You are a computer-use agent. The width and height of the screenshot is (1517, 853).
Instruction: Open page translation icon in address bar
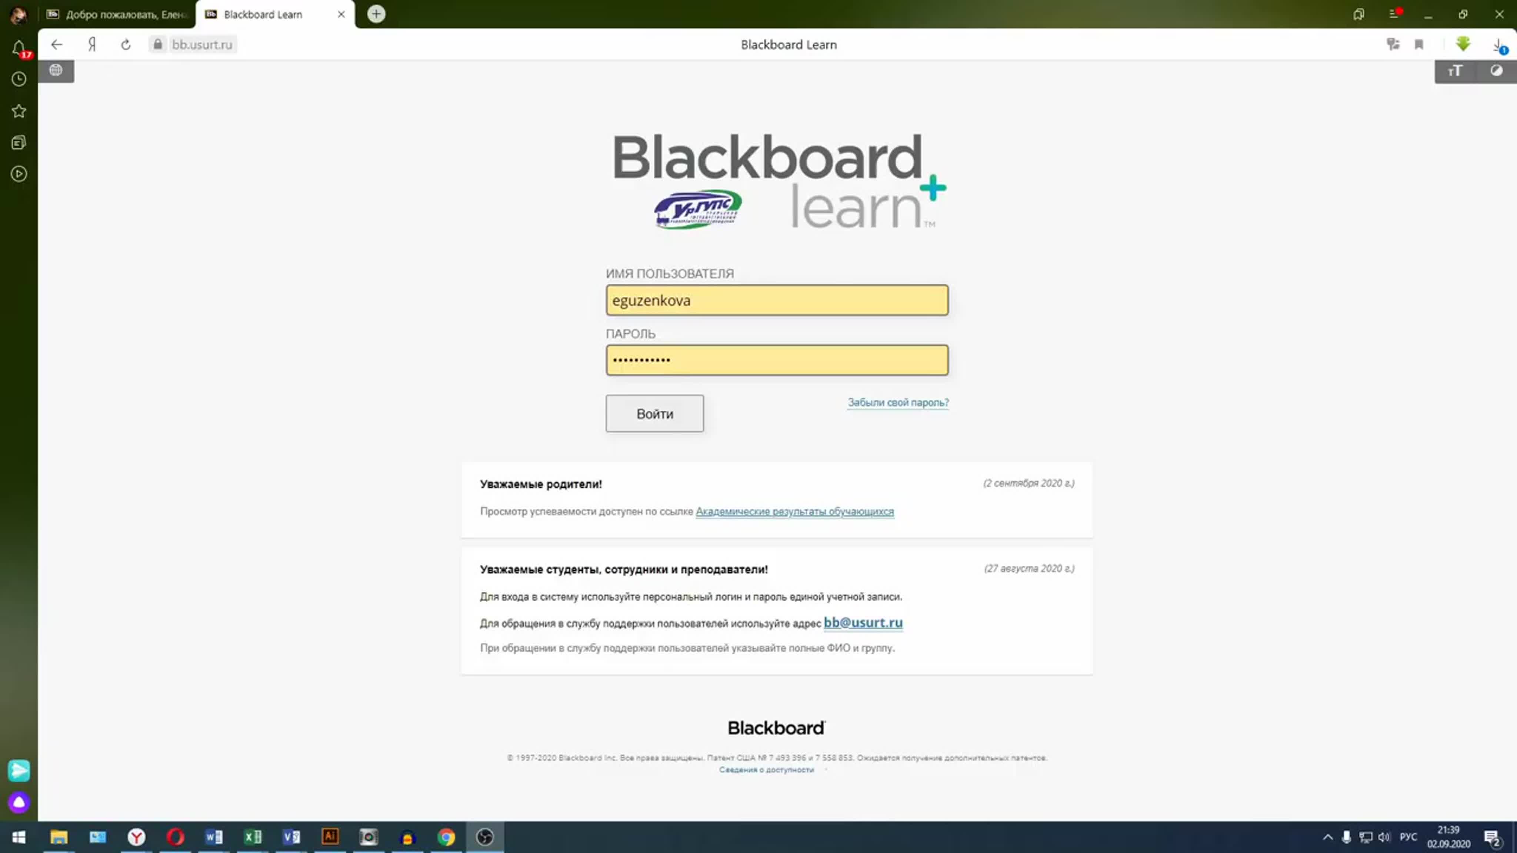[x=1393, y=44]
